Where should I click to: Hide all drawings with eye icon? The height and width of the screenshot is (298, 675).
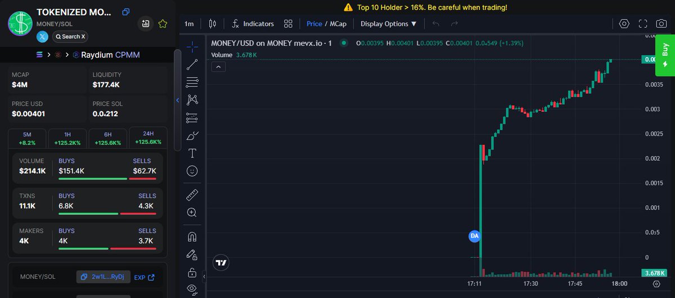[x=192, y=290]
